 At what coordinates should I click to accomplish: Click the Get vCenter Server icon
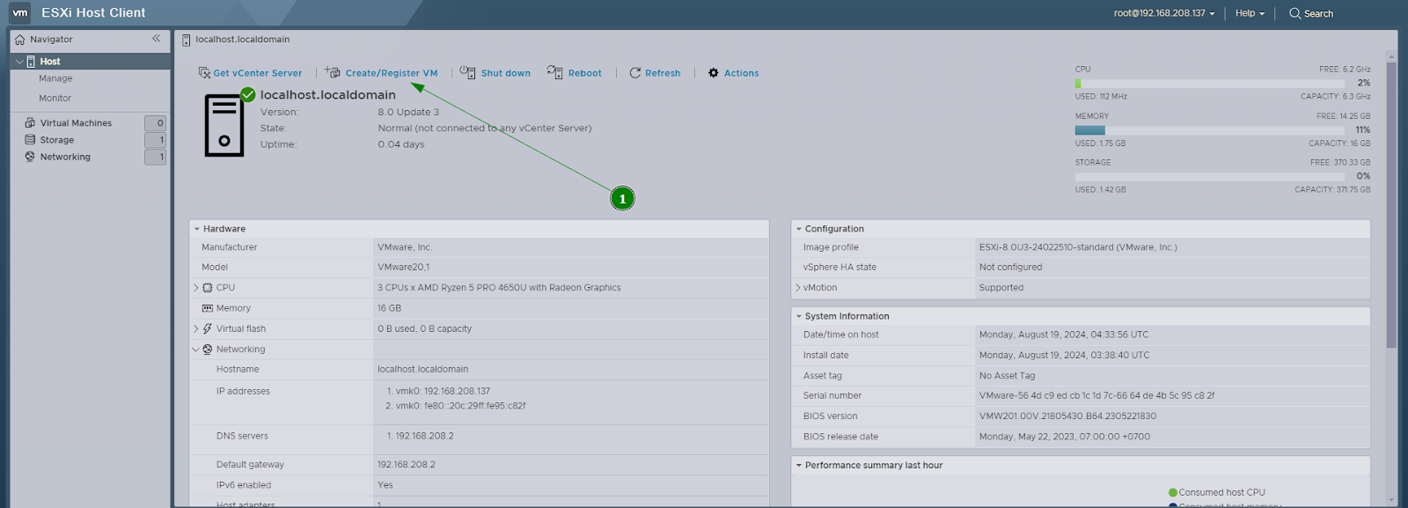coord(204,73)
